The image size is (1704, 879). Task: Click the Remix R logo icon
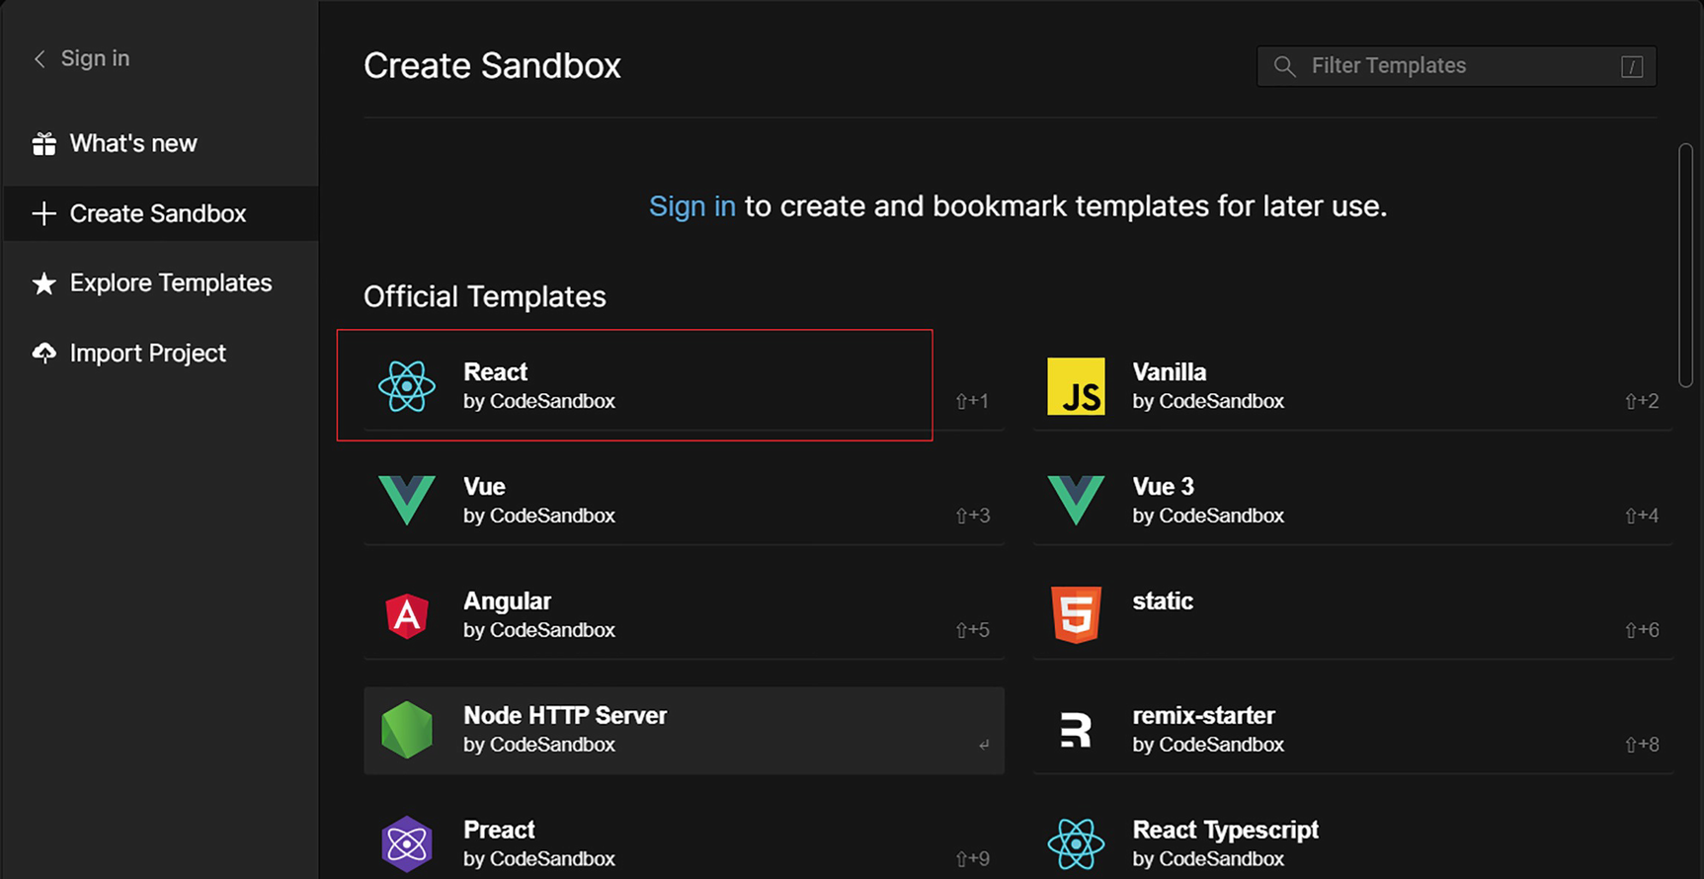coord(1076,730)
